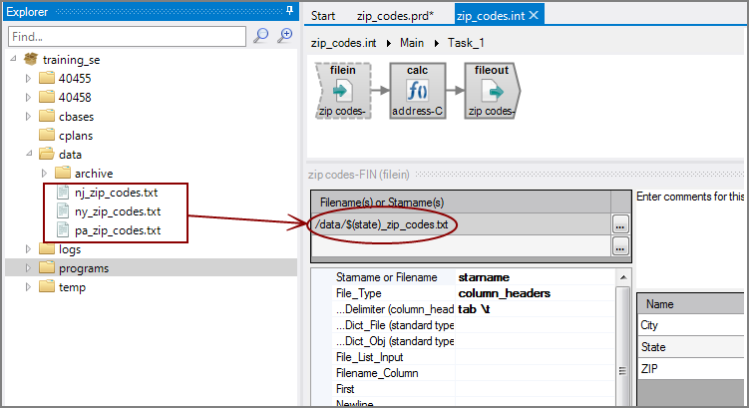Expand the temp folder
This screenshot has height=408, width=749.
pos(28,287)
